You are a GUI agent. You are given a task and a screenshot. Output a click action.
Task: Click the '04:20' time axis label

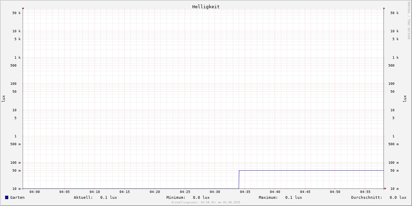click(x=155, y=192)
